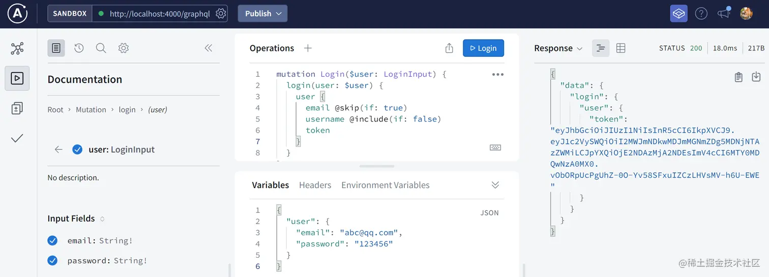This screenshot has width=769, height=277.
Task: Open the Apollo Studio stack icon
Action: pyautogui.click(x=678, y=14)
